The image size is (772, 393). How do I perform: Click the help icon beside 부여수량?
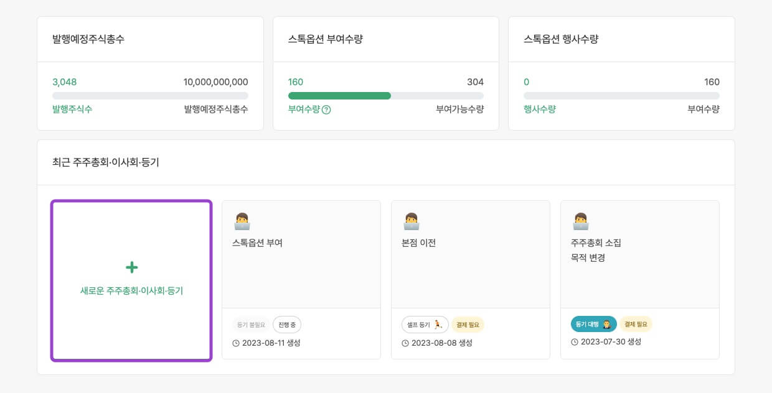pos(326,109)
